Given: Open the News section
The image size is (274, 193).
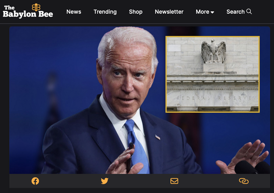Looking at the screenshot, I should pos(74,12).
